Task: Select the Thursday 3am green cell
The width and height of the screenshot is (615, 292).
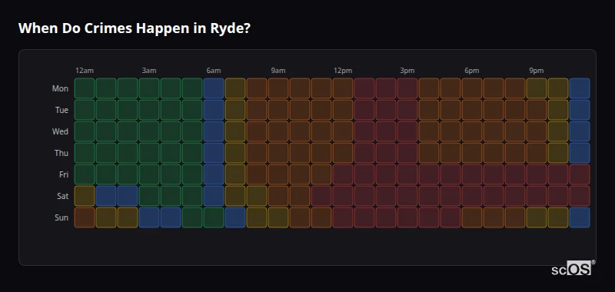Action: tap(149, 153)
